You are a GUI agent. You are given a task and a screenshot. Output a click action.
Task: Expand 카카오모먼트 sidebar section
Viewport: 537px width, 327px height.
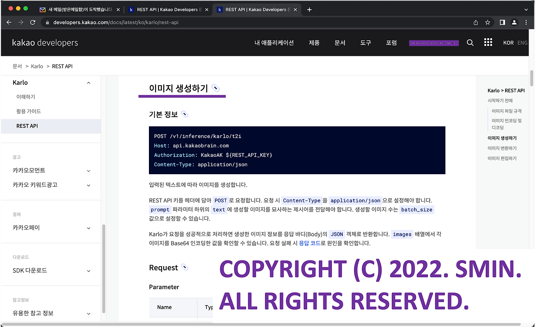[x=89, y=170]
